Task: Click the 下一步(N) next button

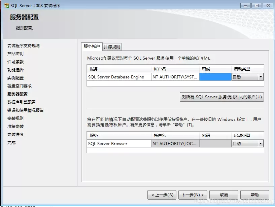Action: pyautogui.click(x=193, y=195)
